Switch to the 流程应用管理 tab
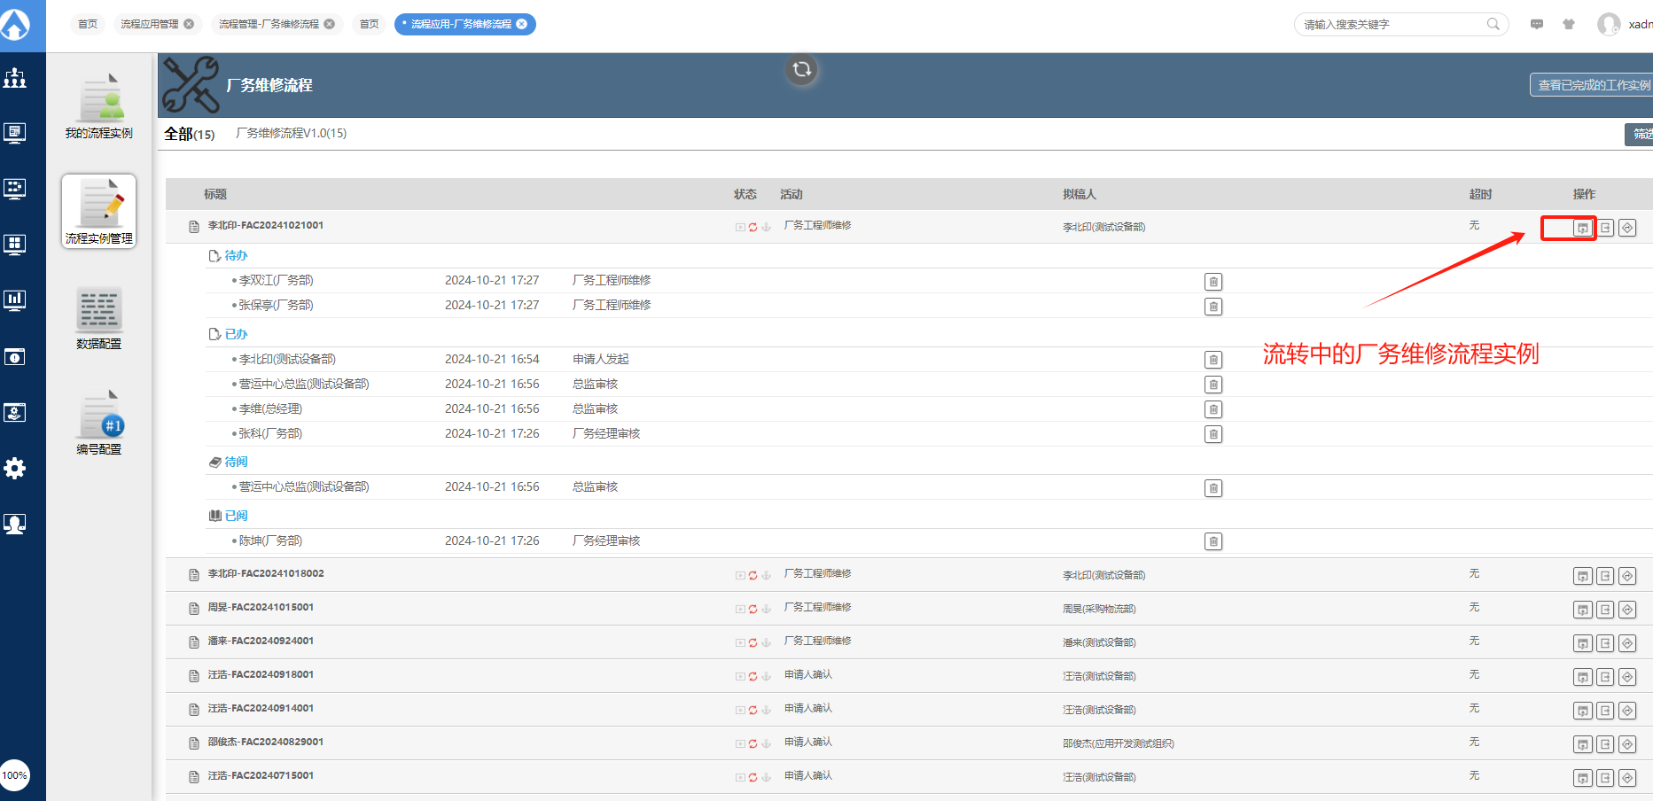The height and width of the screenshot is (801, 1653). (x=150, y=24)
